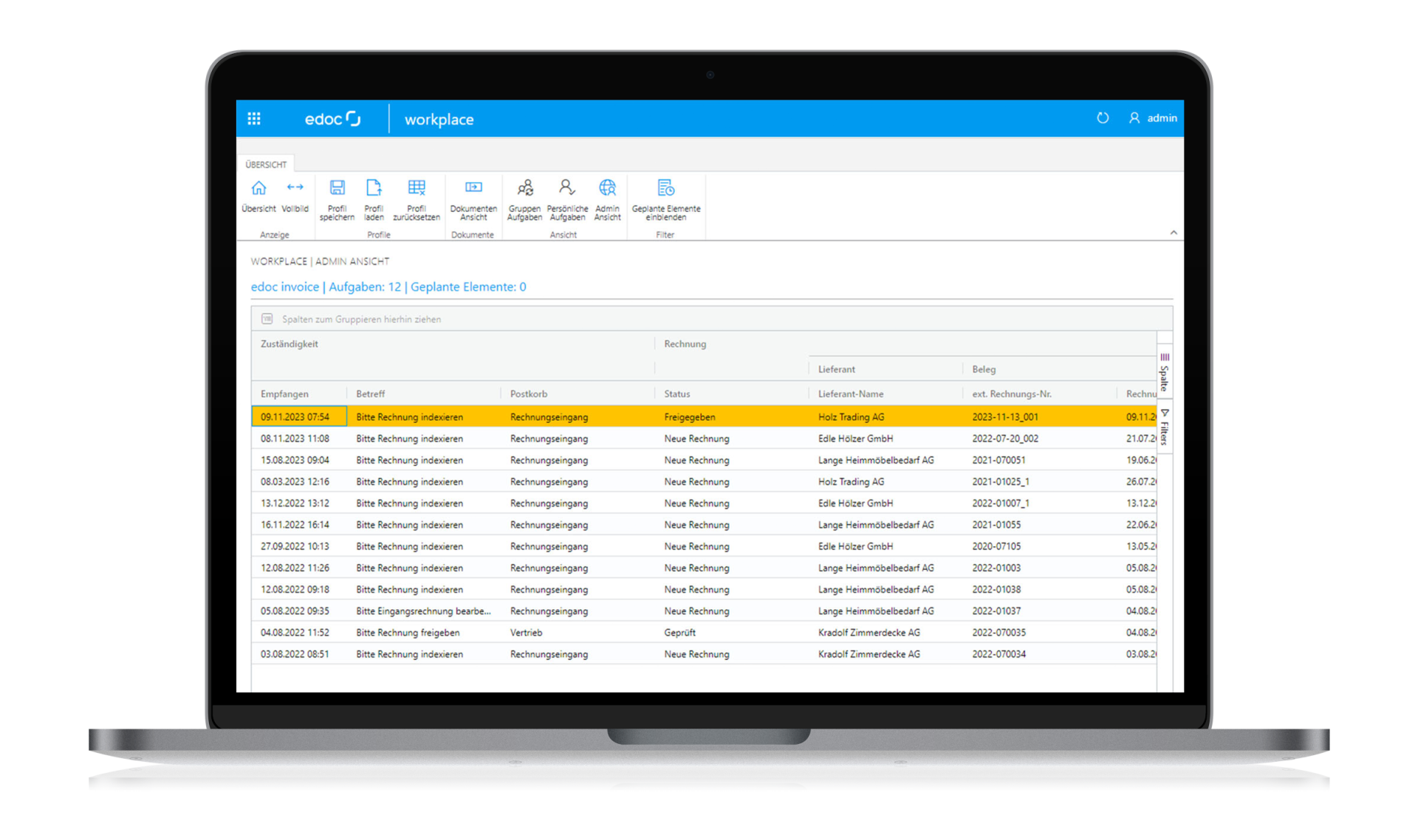1418x815 pixels.
Task: Click invoice number 2021-070051
Action: (x=999, y=460)
